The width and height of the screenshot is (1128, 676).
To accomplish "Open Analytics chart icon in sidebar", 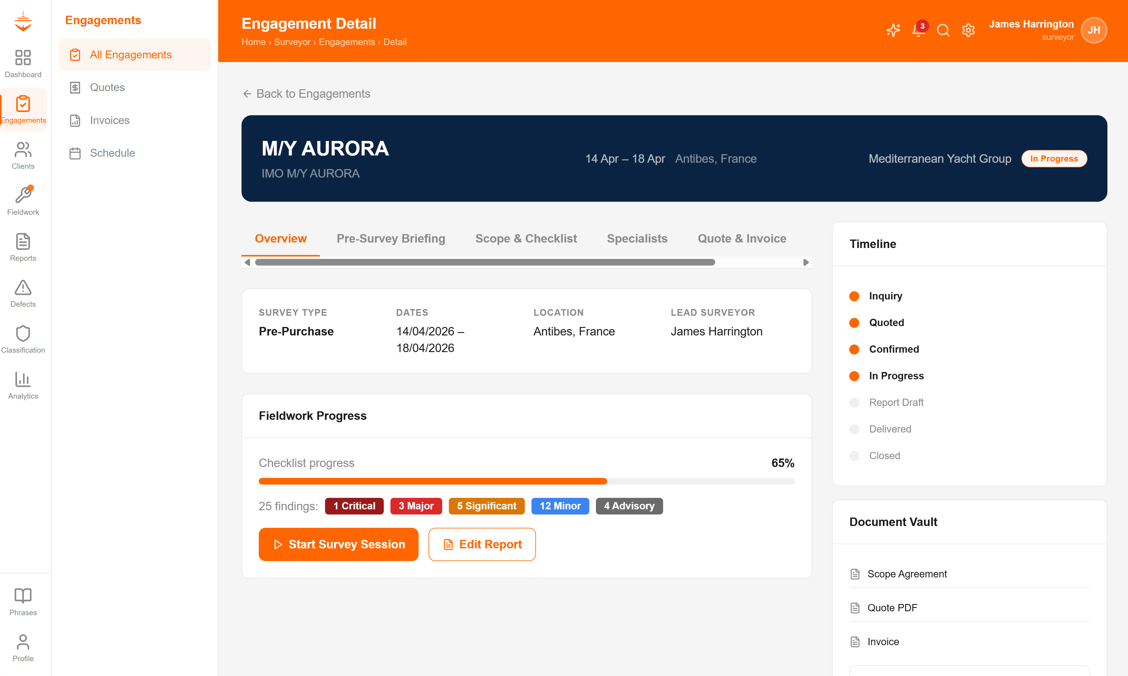I will click(23, 385).
